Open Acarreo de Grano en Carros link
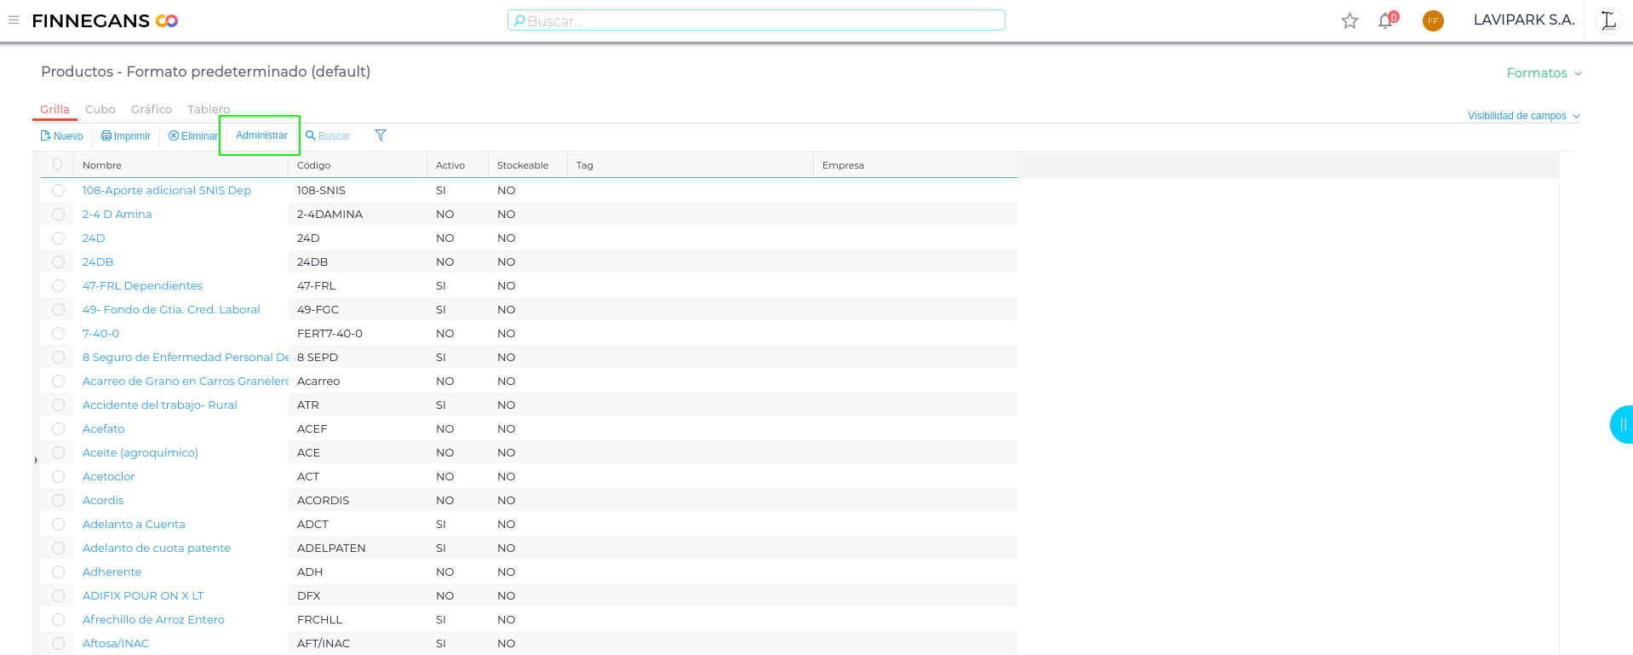1633x655 pixels. (x=186, y=381)
